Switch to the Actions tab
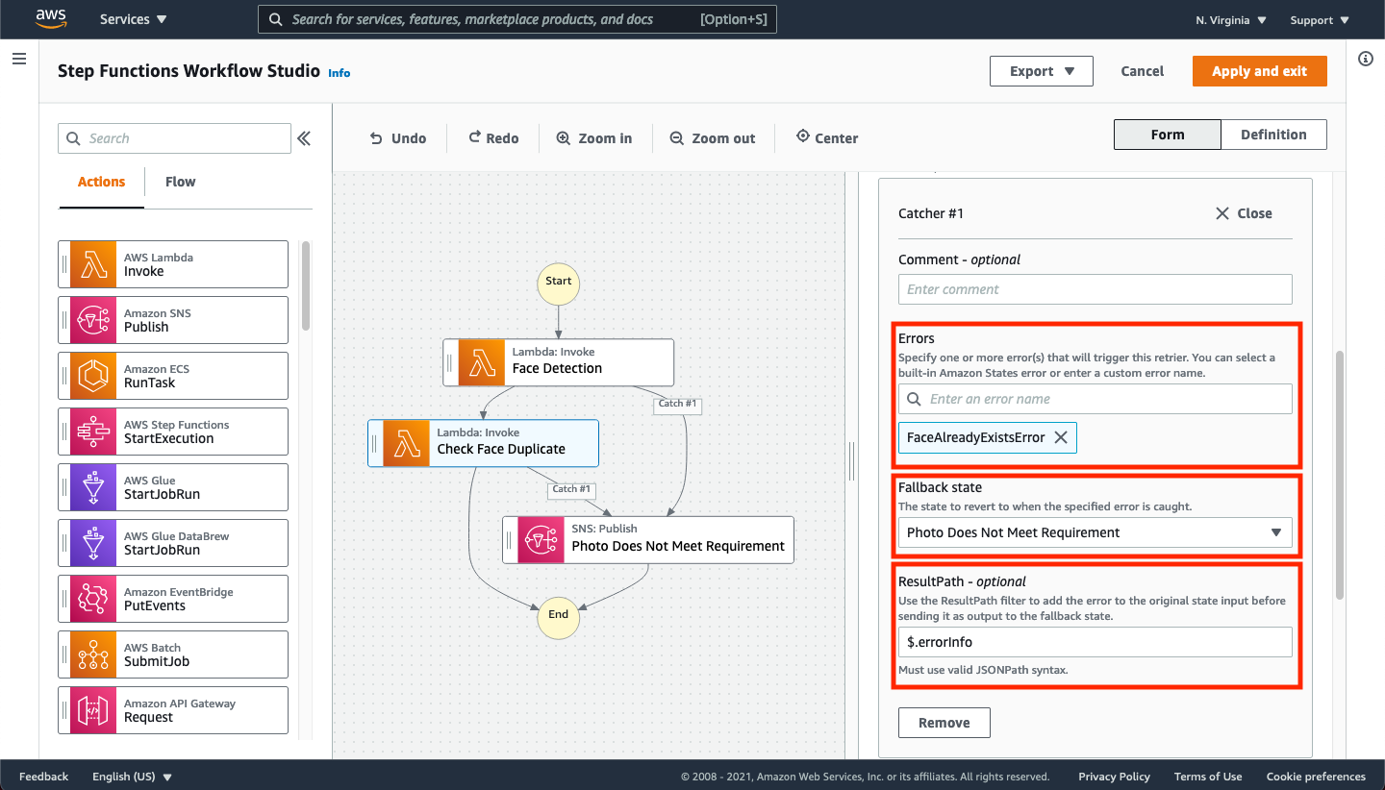 [x=101, y=182]
